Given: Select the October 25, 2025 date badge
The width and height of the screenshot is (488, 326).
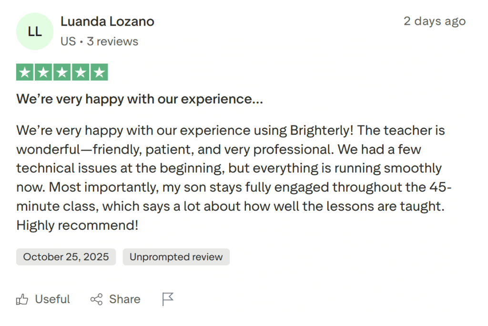Looking at the screenshot, I should [66, 257].
